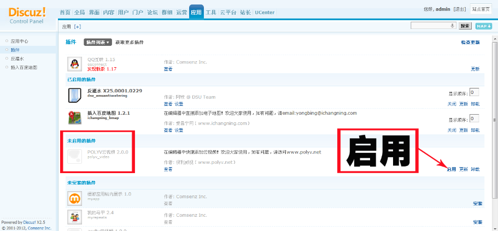
Task: Switch to the 界面 tab
Action: (x=94, y=13)
